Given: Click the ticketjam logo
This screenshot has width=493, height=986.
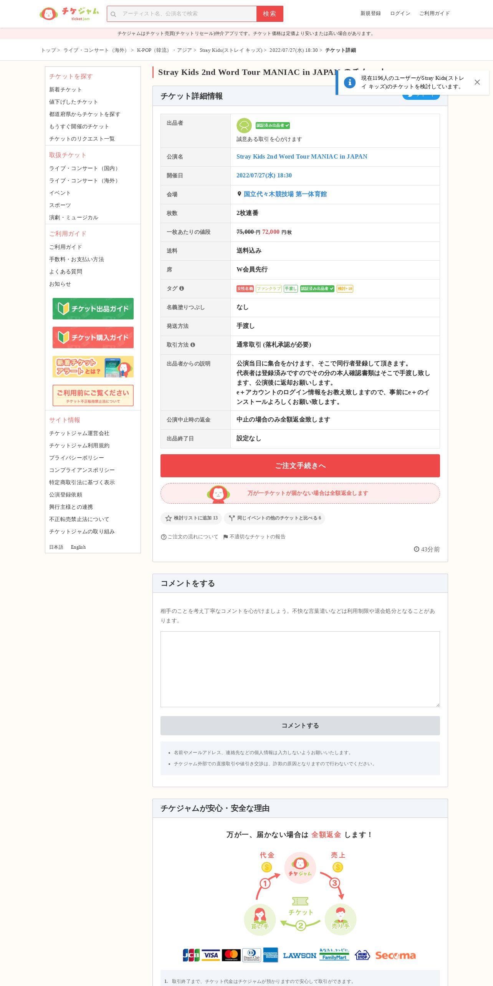Looking at the screenshot, I should [x=69, y=14].
